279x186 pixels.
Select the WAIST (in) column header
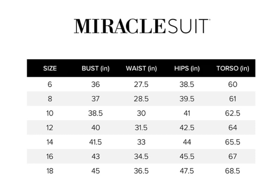141,68
